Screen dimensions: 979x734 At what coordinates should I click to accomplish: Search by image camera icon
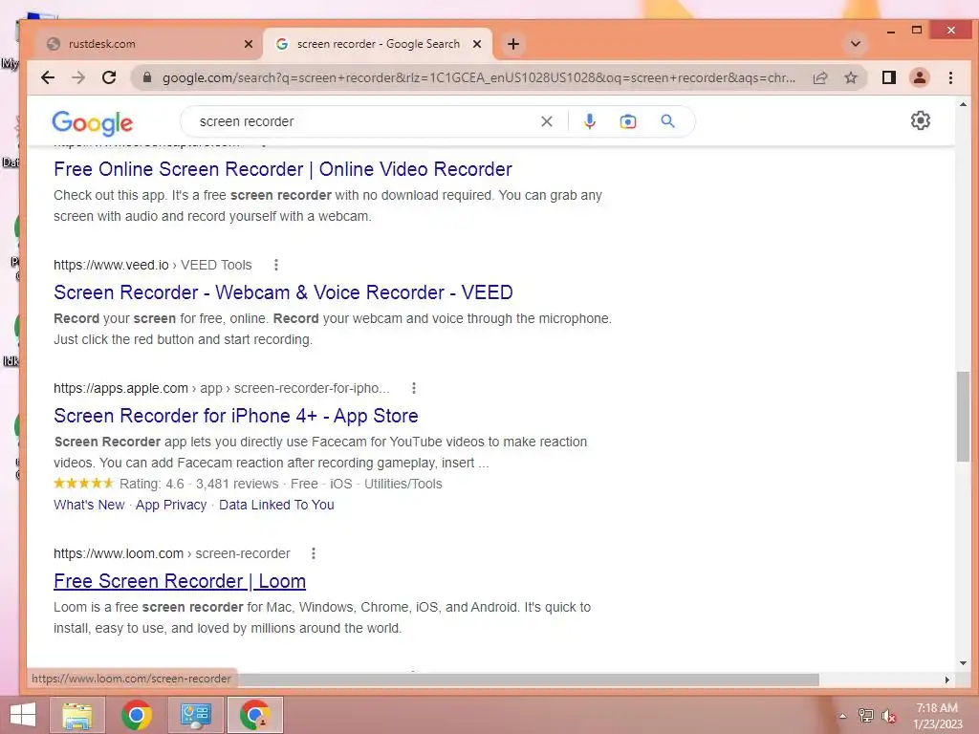click(628, 121)
